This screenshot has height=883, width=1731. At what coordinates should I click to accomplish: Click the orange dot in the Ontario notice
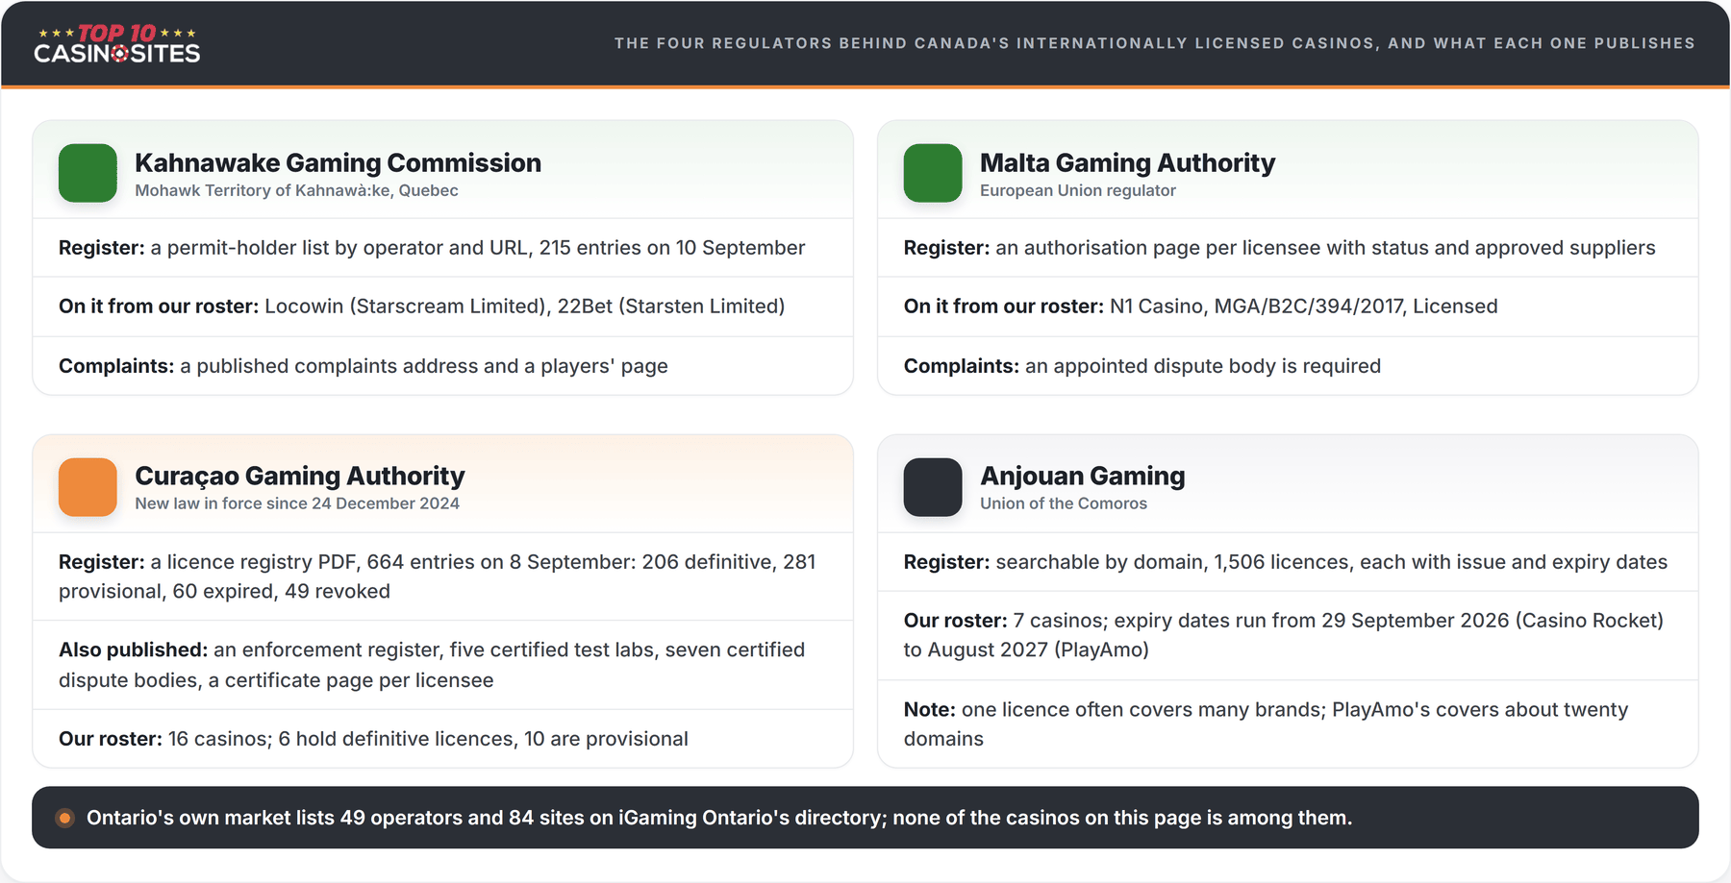[64, 818]
